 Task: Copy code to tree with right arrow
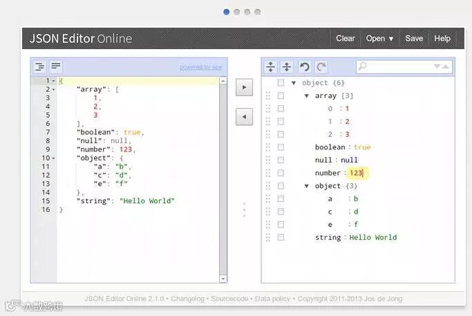pyautogui.click(x=244, y=87)
